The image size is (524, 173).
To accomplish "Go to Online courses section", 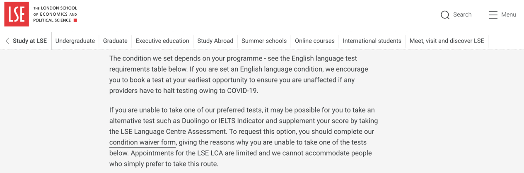I will click(315, 41).
